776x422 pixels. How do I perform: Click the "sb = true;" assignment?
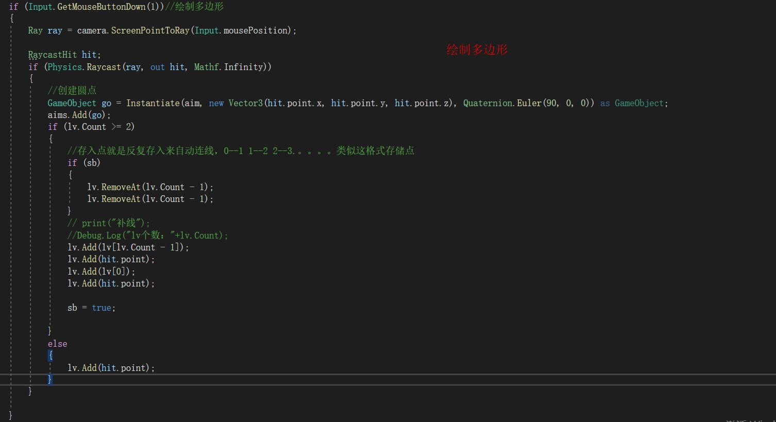91,308
